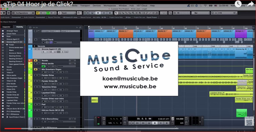Expand Input/Output Channels in Visibility list
Screen dimensions: 256x132
point(7,117)
